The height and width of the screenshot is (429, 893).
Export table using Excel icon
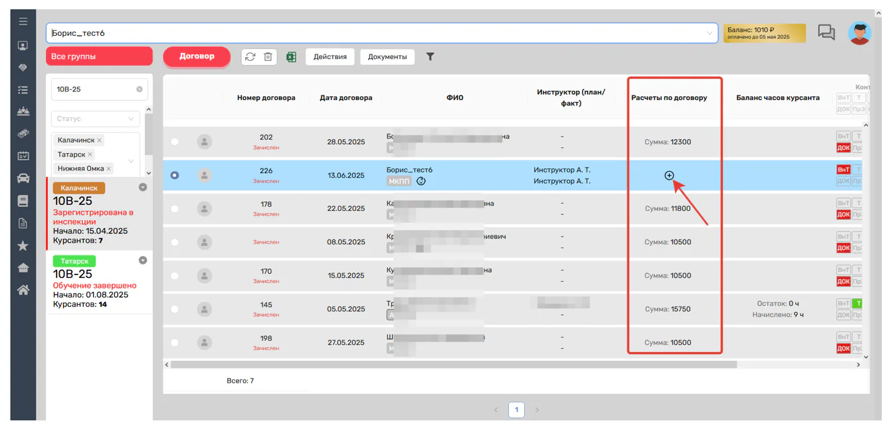coord(291,57)
